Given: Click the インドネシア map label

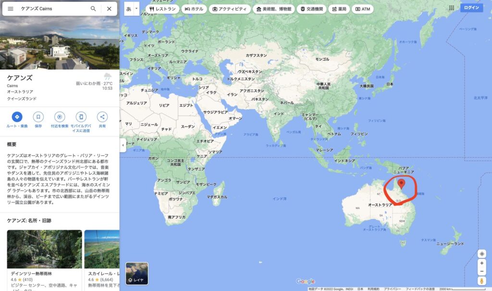Looking at the screenshot, I should pos(344,161).
